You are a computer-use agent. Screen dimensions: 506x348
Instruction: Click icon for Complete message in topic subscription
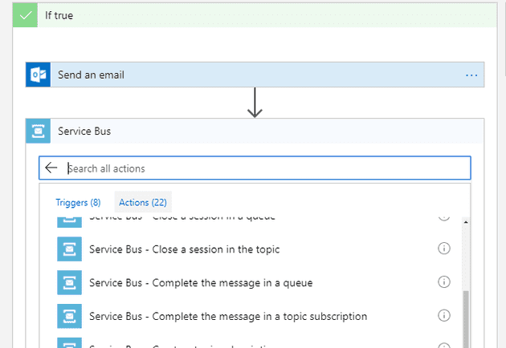69,316
